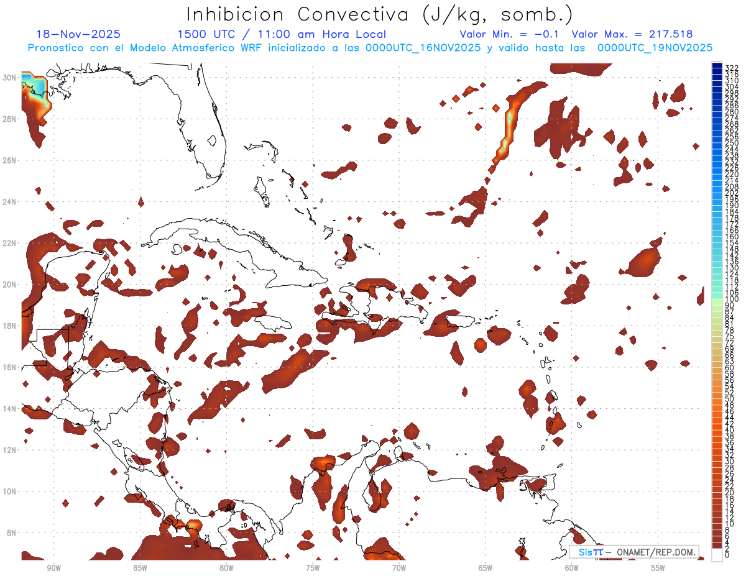The image size is (746, 576).
Task: Click the 60W longitude label
Action: (572, 568)
